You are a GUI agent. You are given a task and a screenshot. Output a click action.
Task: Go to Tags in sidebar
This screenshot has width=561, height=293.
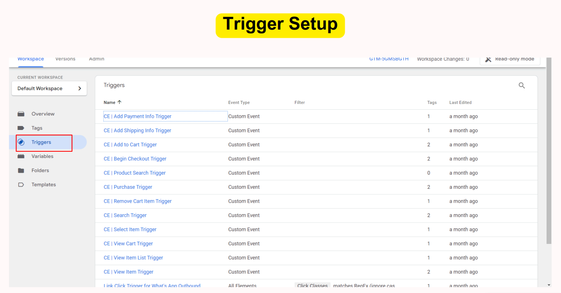coord(37,128)
